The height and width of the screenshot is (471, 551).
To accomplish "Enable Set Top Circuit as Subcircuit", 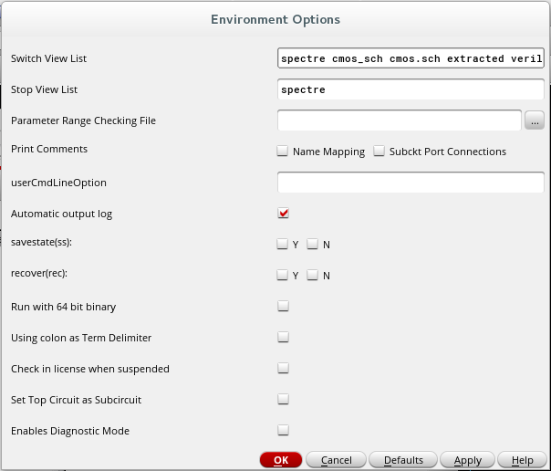I will pos(283,399).
